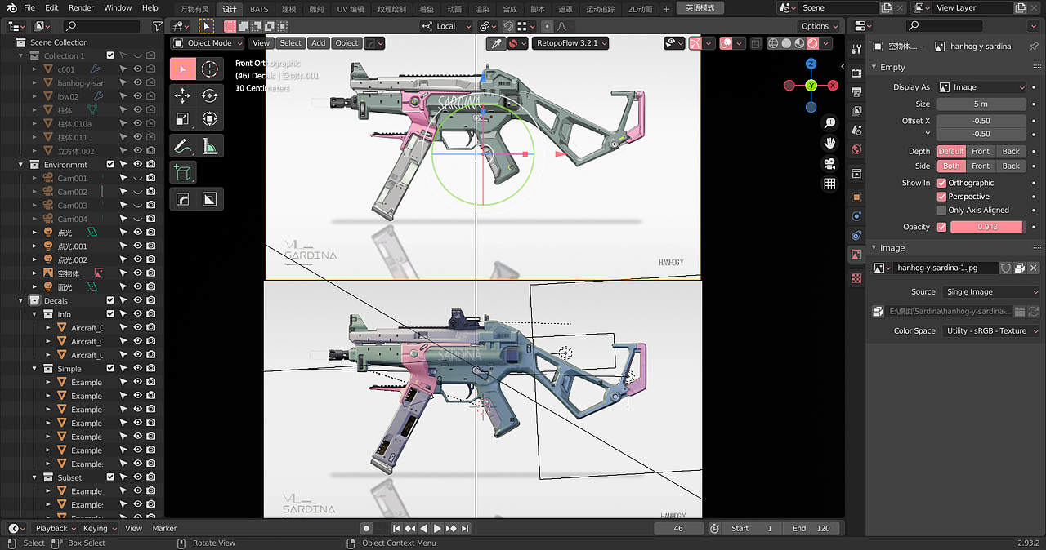Screen dimensions: 1046x550
Task: Click the outliner filter funnel icon
Action: coord(157,26)
